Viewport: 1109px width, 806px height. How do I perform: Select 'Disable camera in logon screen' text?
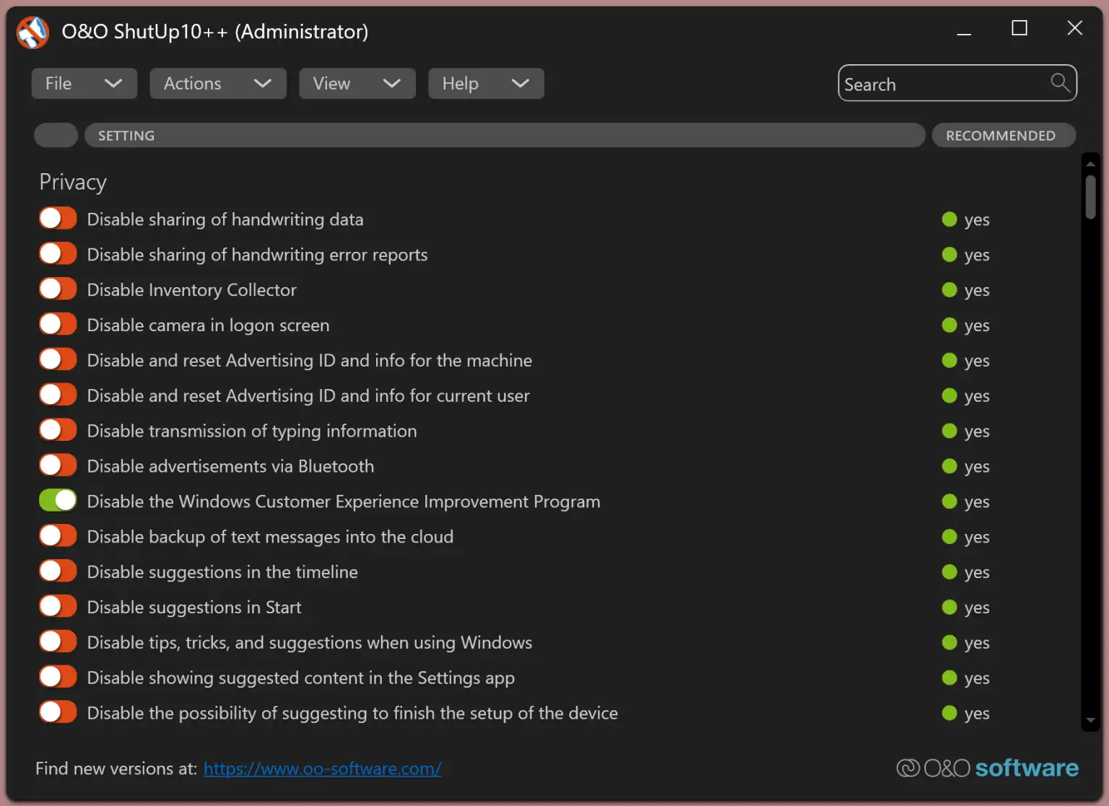tap(208, 325)
